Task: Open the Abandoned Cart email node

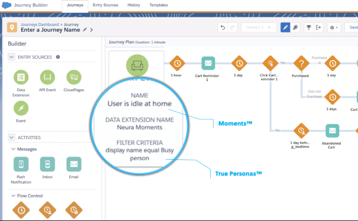Action: point(332,131)
